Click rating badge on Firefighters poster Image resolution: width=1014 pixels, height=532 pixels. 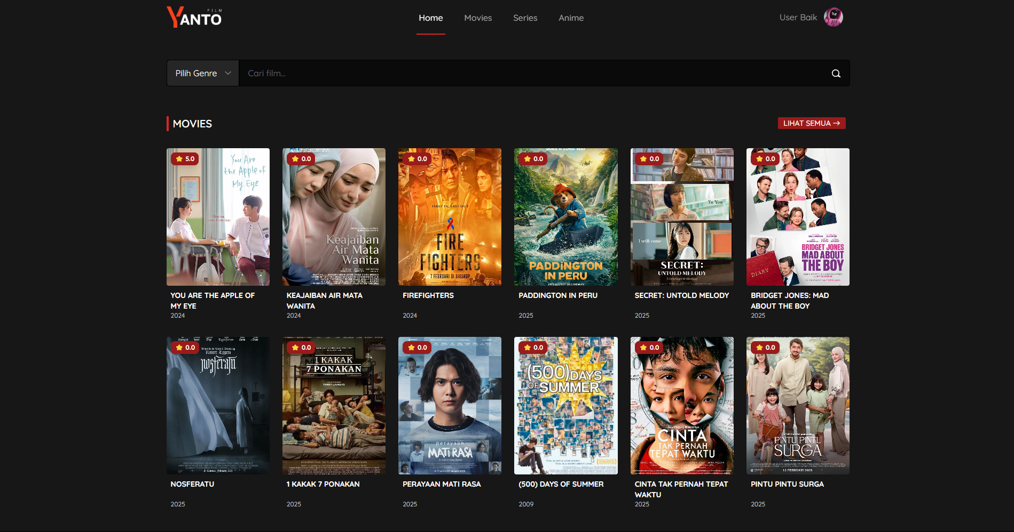pos(417,159)
